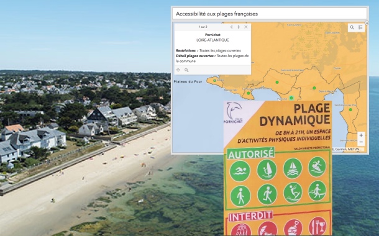379x236 pixels.
Task: Click the 'Pornichet' popup heading
Action: [212, 35]
